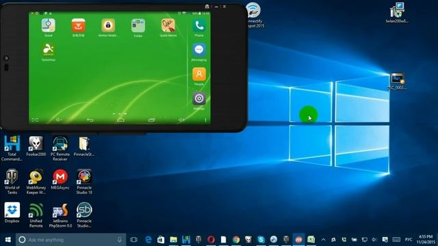438x246 pixels.
Task: Open MEGAsync desktop shortcut
Action: 60,179
